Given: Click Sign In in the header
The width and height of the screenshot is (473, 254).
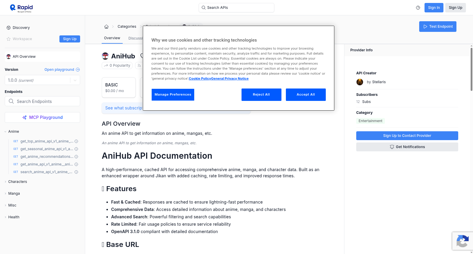Looking at the screenshot, I should (x=434, y=8).
